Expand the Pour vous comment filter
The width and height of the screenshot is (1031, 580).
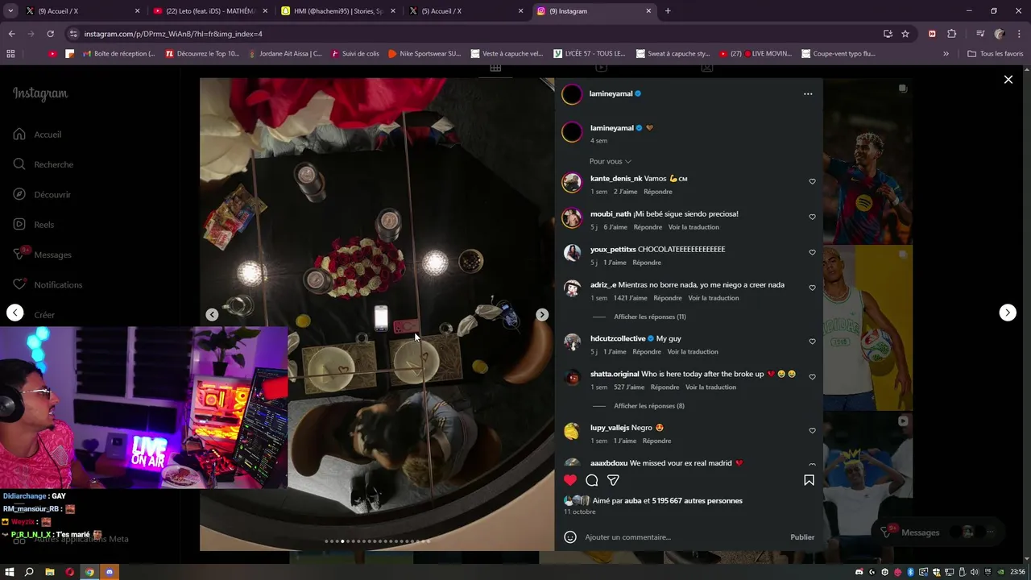click(610, 161)
